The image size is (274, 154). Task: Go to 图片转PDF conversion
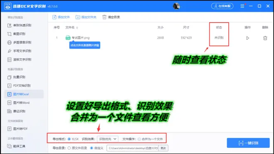(17, 129)
